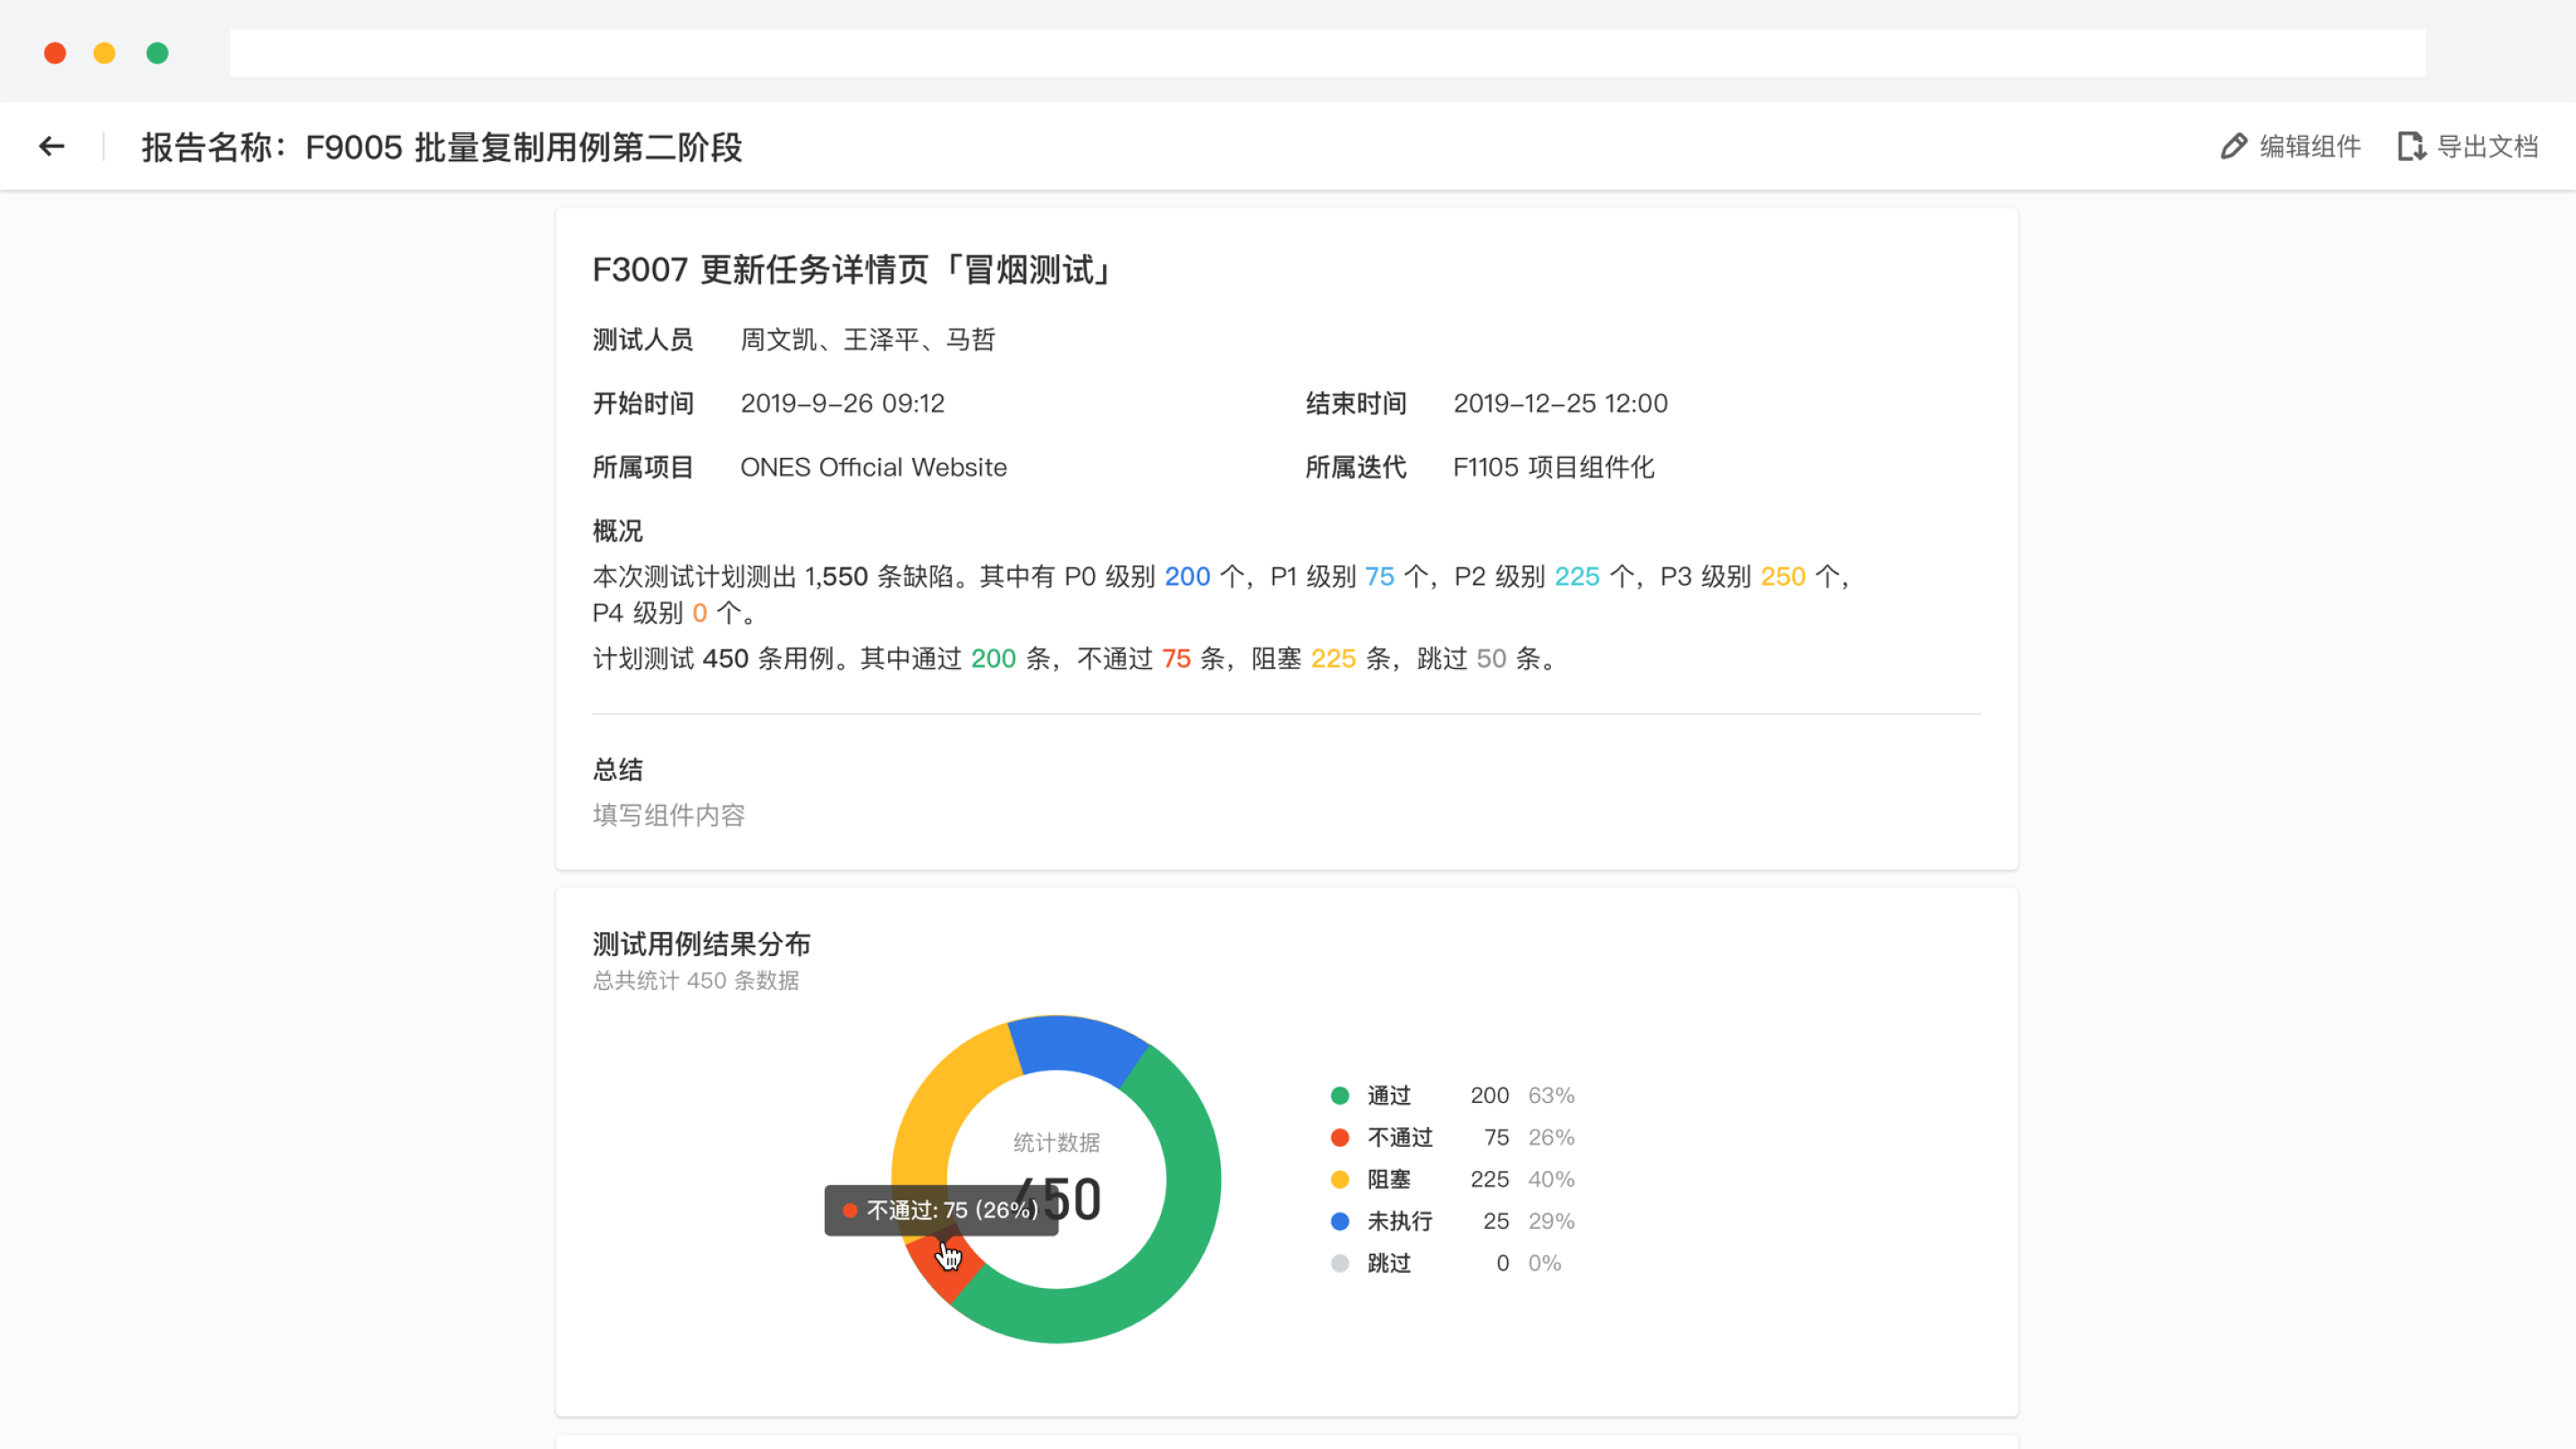Click the pencil edit-widget icon

click(x=2233, y=147)
